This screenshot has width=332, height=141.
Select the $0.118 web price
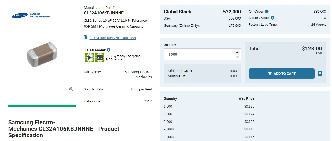(x=249, y=129)
